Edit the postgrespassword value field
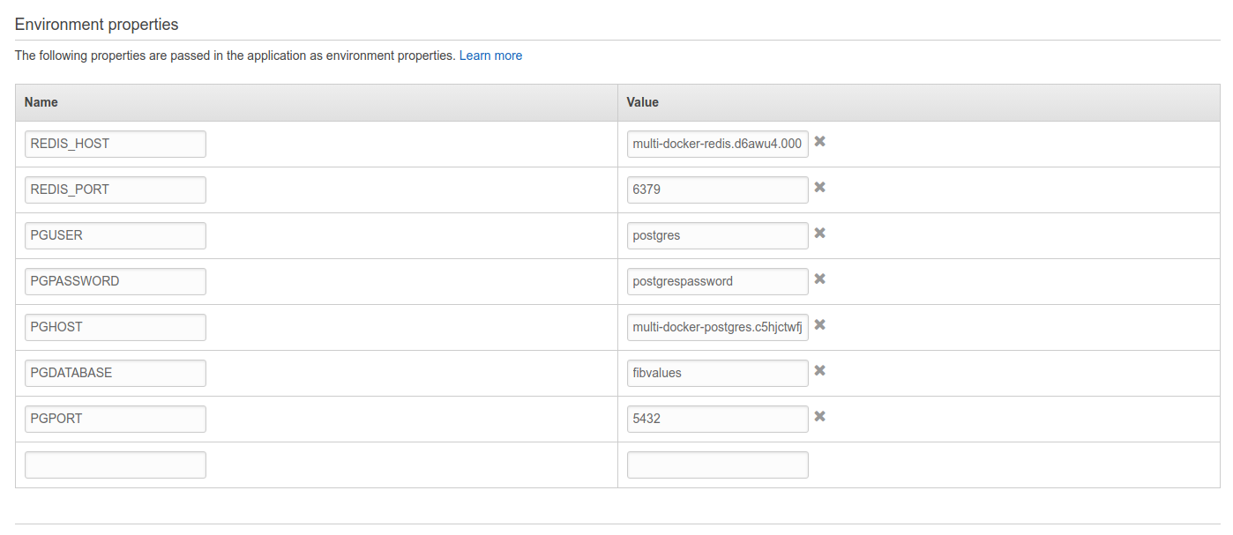 [718, 281]
